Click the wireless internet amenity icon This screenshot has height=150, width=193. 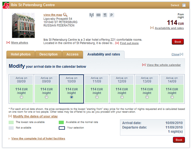[x=92, y=15]
